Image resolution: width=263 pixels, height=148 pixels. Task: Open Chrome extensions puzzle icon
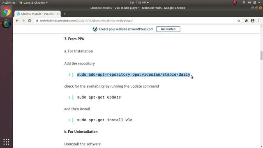[x=246, y=21]
